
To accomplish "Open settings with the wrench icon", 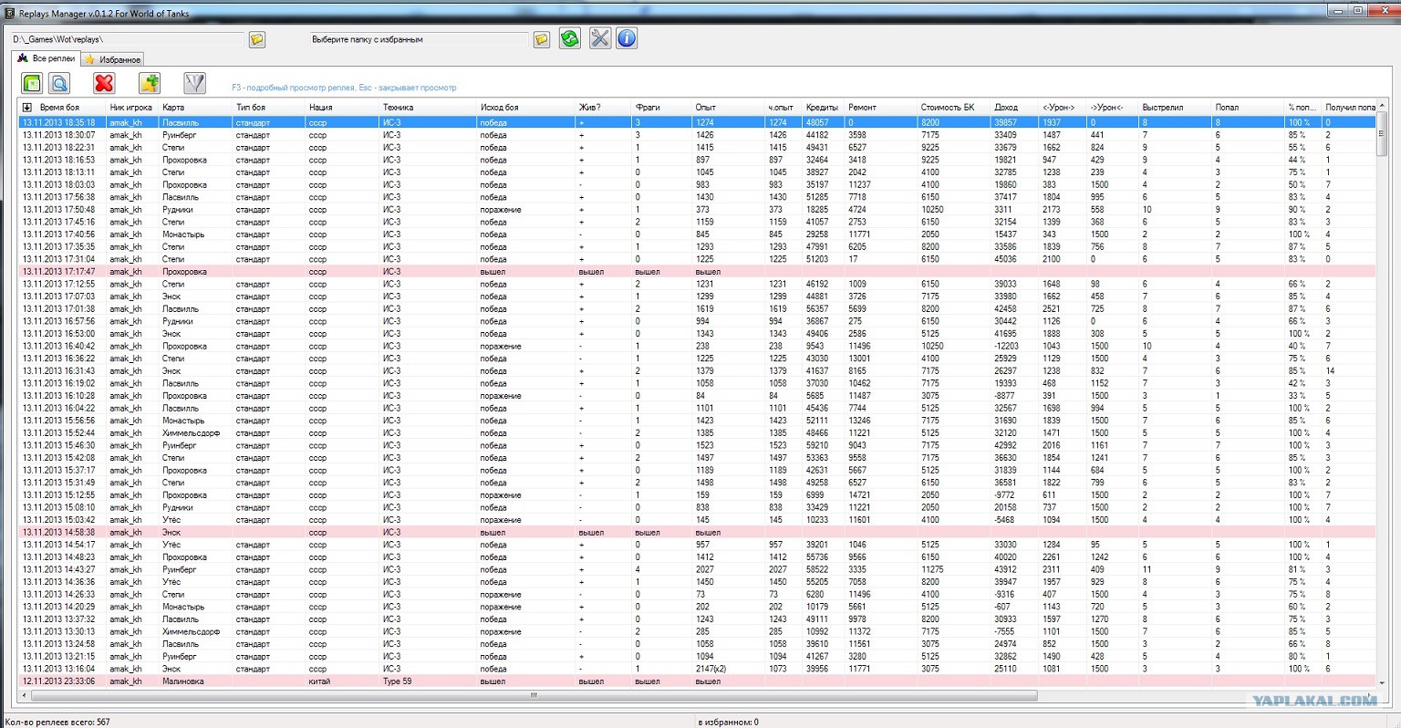I will tap(600, 38).
